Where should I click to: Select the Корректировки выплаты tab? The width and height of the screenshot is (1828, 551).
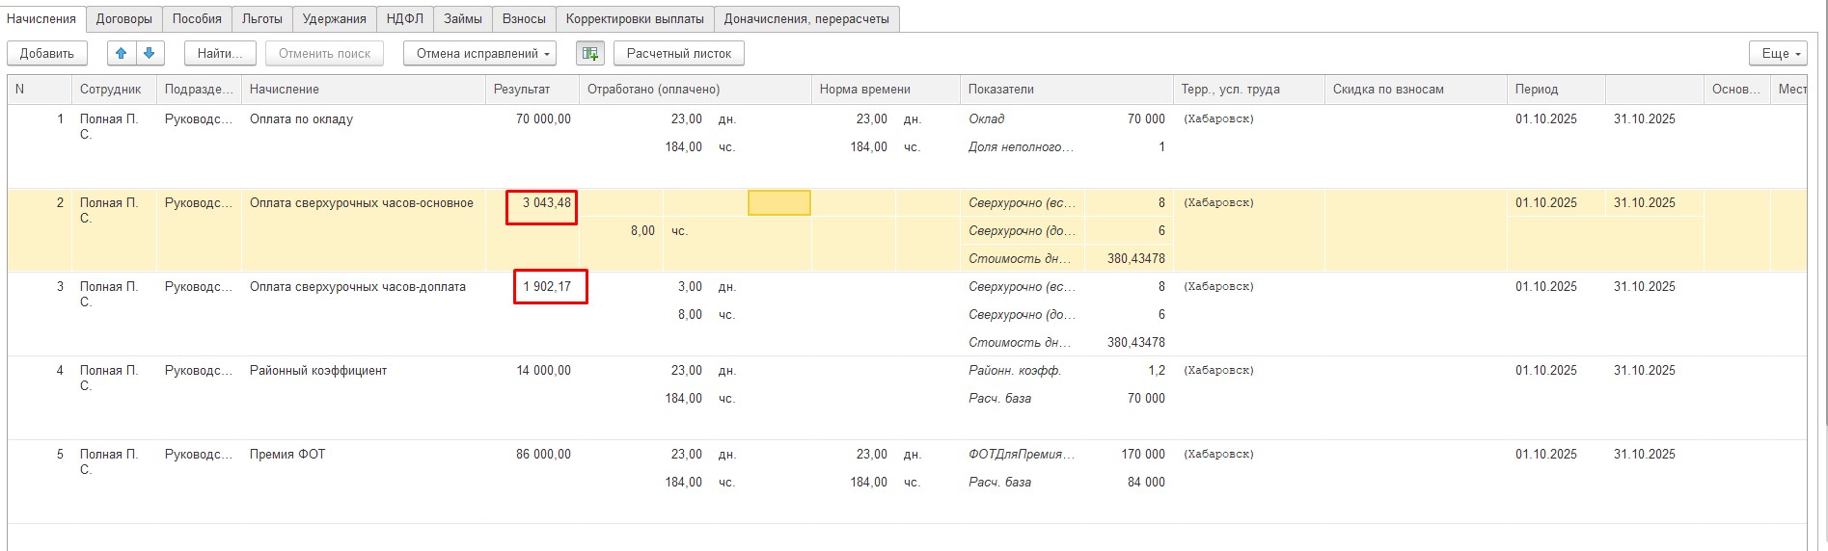(x=634, y=18)
